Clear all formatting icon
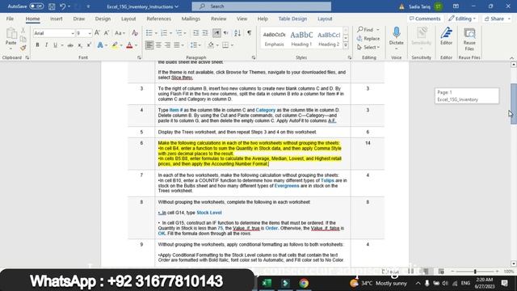The width and height of the screenshot is (517, 291). [135, 33]
